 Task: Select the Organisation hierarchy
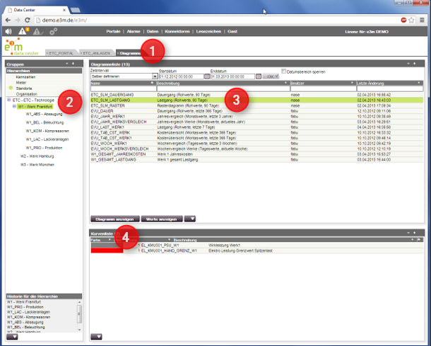pos(26,94)
